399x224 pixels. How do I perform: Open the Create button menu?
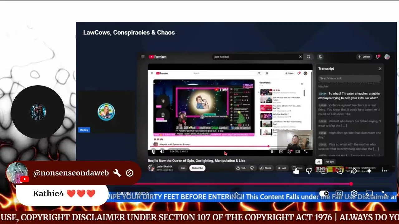coord(364,57)
